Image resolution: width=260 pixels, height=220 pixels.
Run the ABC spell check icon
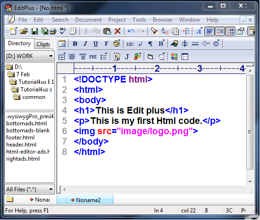click(63, 31)
